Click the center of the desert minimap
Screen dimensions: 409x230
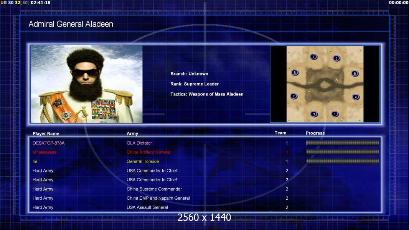tap(325, 84)
